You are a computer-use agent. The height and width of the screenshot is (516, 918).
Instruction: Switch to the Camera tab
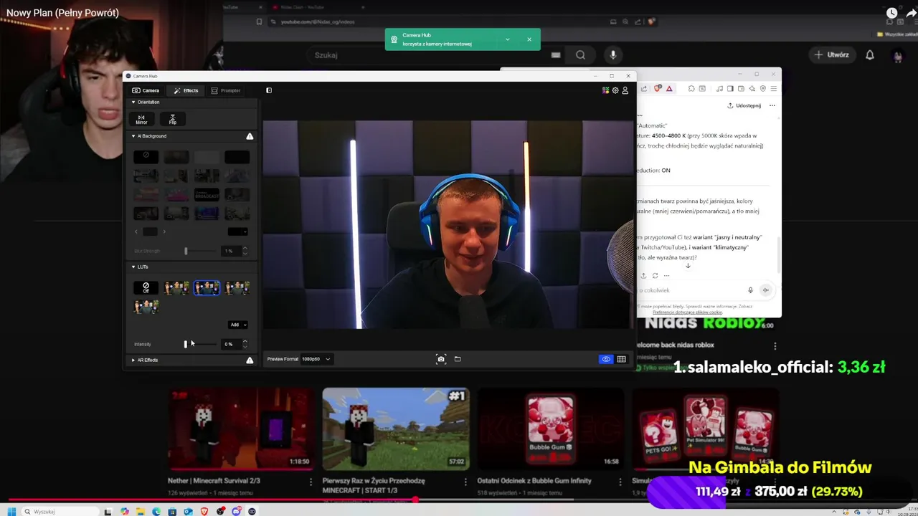[146, 90]
